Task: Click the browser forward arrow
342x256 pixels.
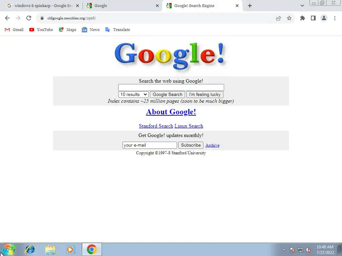Action: [18, 18]
